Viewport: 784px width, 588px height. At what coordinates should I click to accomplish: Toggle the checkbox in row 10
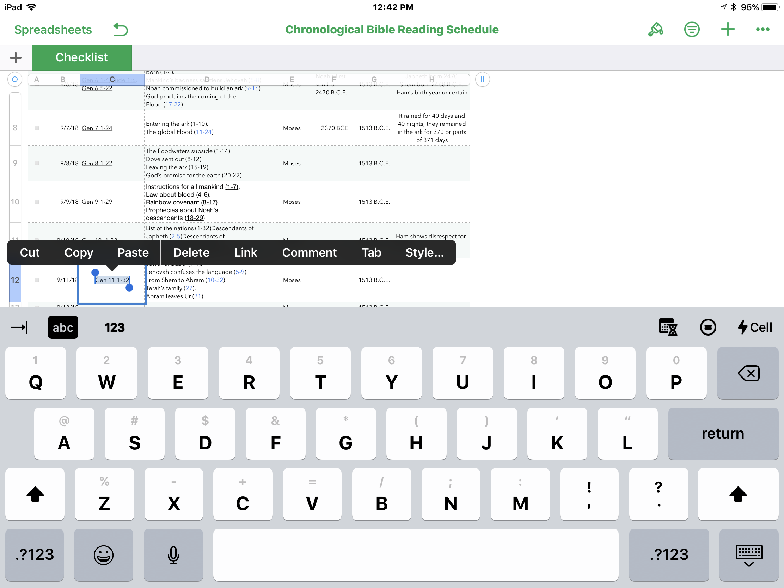point(37,202)
